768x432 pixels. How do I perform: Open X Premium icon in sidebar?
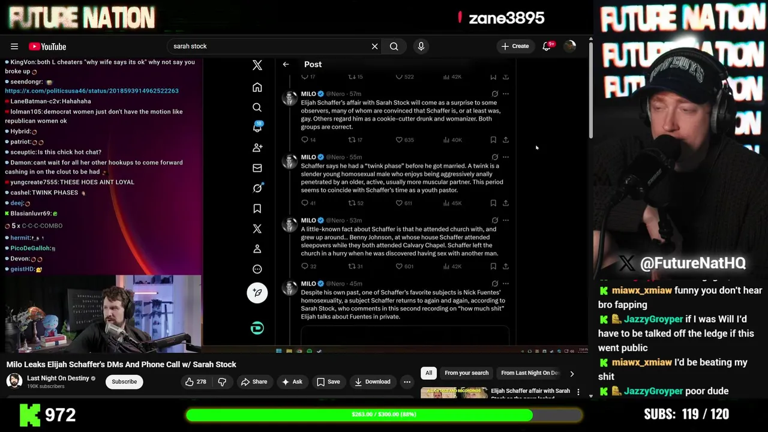(257, 229)
